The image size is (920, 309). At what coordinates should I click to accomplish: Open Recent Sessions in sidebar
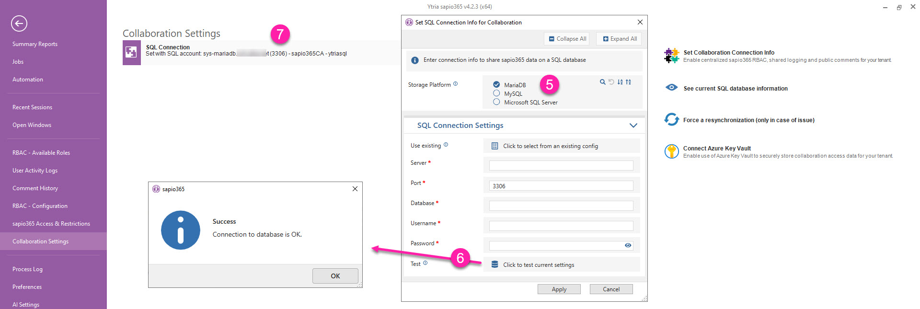(x=32, y=107)
